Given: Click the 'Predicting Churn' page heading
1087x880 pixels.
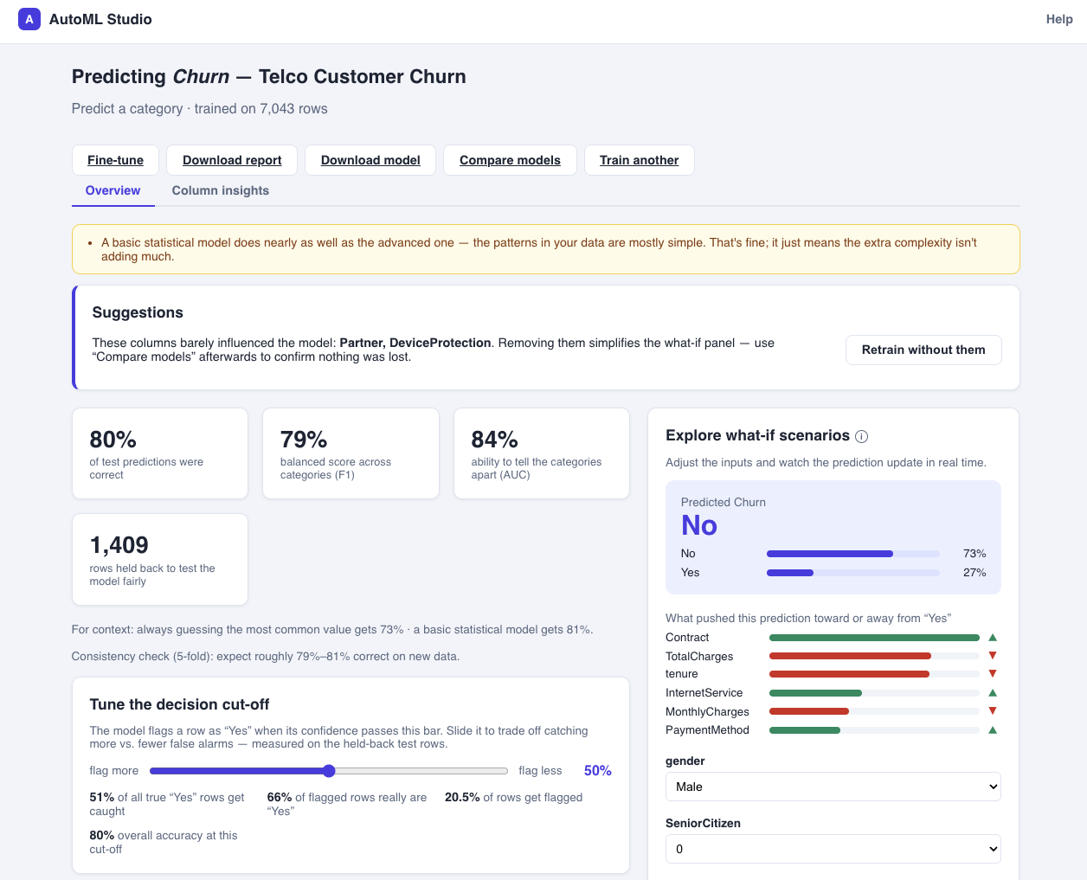Looking at the screenshot, I should coord(269,76).
